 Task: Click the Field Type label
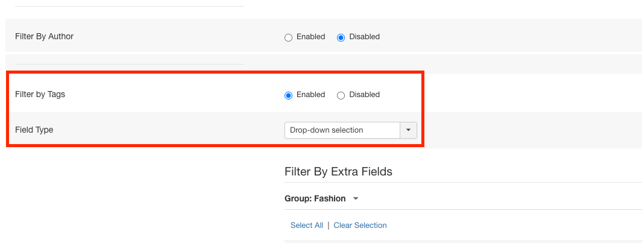point(34,130)
